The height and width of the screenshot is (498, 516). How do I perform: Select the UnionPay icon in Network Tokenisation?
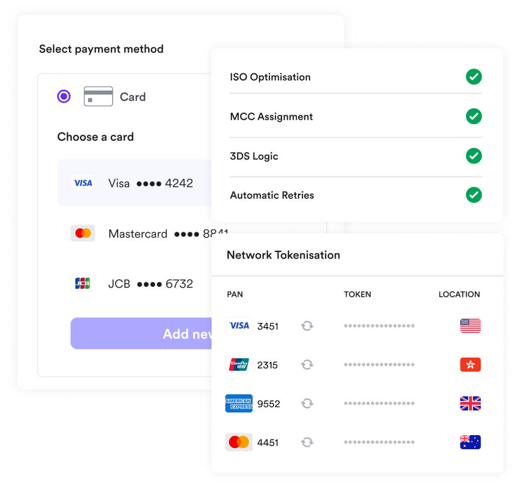pyautogui.click(x=239, y=365)
